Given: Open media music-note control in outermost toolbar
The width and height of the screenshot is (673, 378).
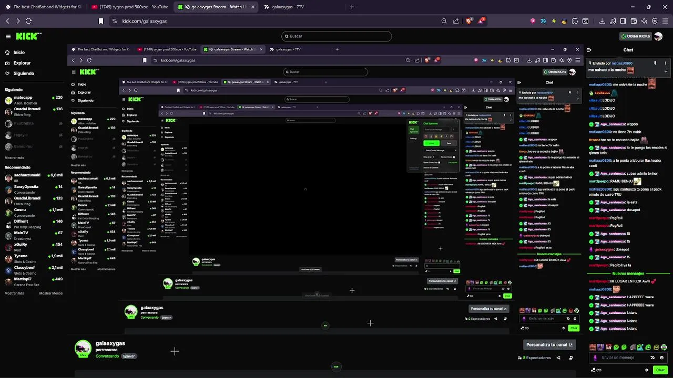Looking at the screenshot, I should coord(613,21).
